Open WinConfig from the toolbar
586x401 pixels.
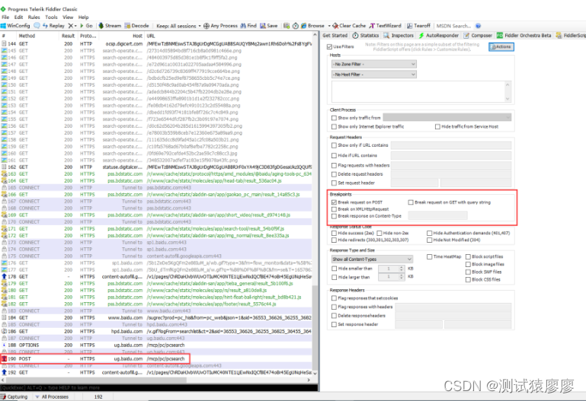(15, 26)
